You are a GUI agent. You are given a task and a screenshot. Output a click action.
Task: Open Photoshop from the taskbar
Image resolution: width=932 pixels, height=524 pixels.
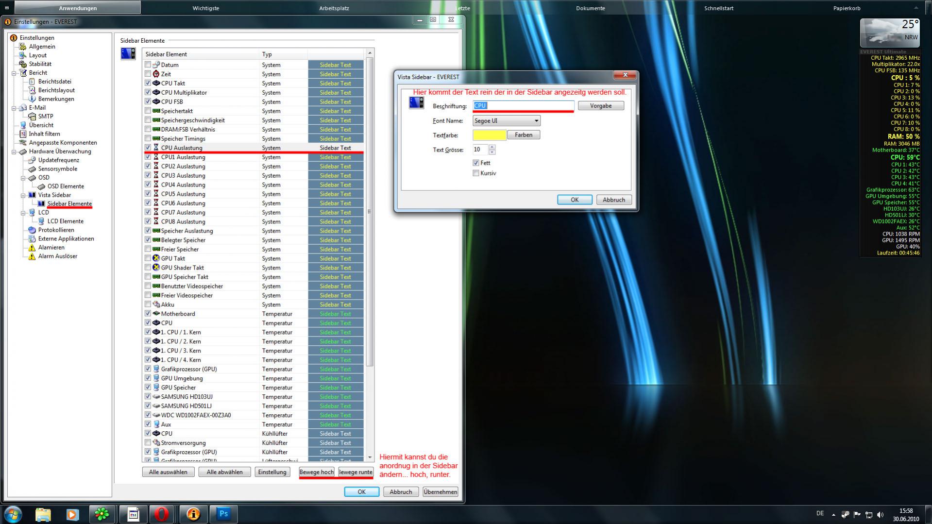tap(223, 514)
